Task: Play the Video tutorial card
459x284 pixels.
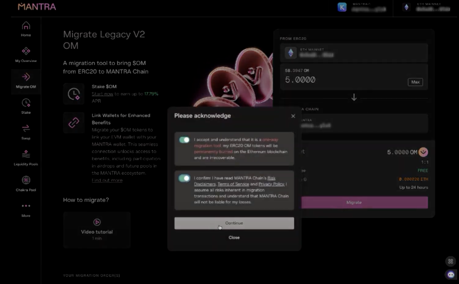Action: click(97, 230)
